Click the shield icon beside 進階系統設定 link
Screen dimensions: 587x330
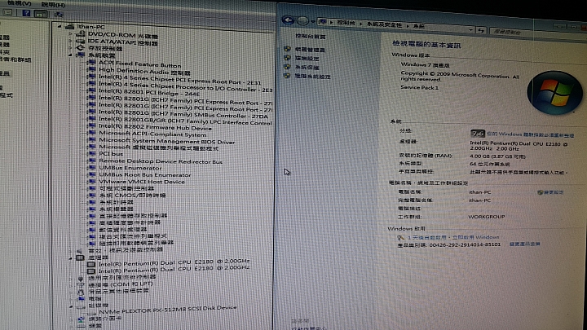287,76
